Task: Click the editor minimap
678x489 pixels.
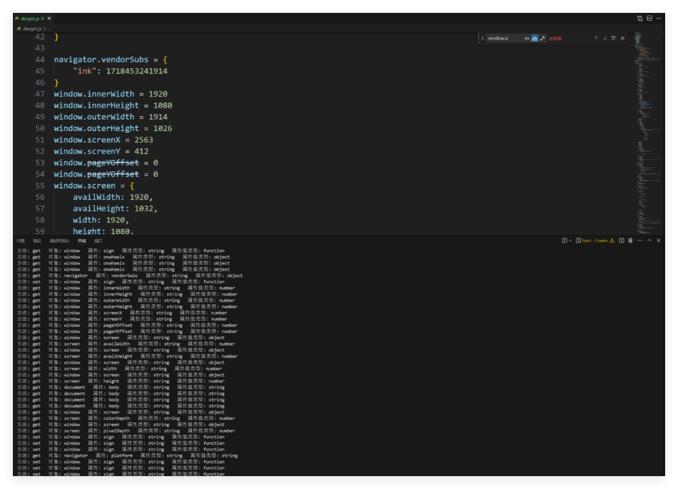Action: 647,133
